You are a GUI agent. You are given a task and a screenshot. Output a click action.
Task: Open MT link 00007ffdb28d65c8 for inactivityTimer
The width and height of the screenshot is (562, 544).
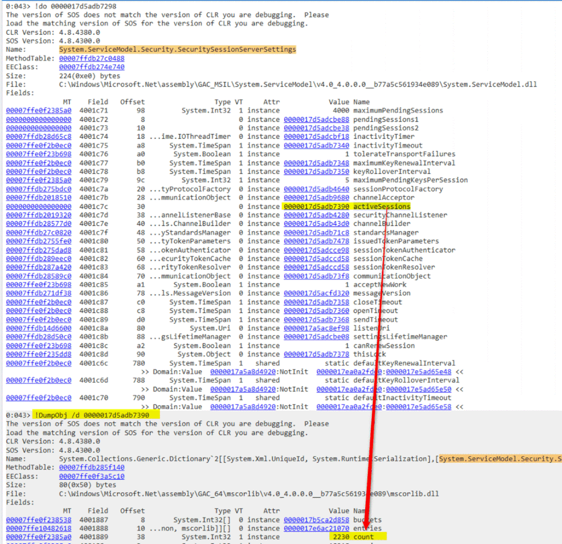[x=38, y=137]
